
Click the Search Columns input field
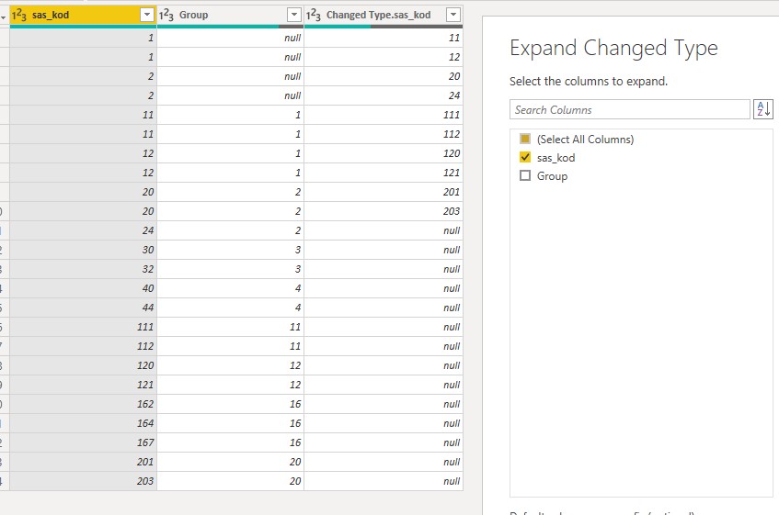[629, 109]
